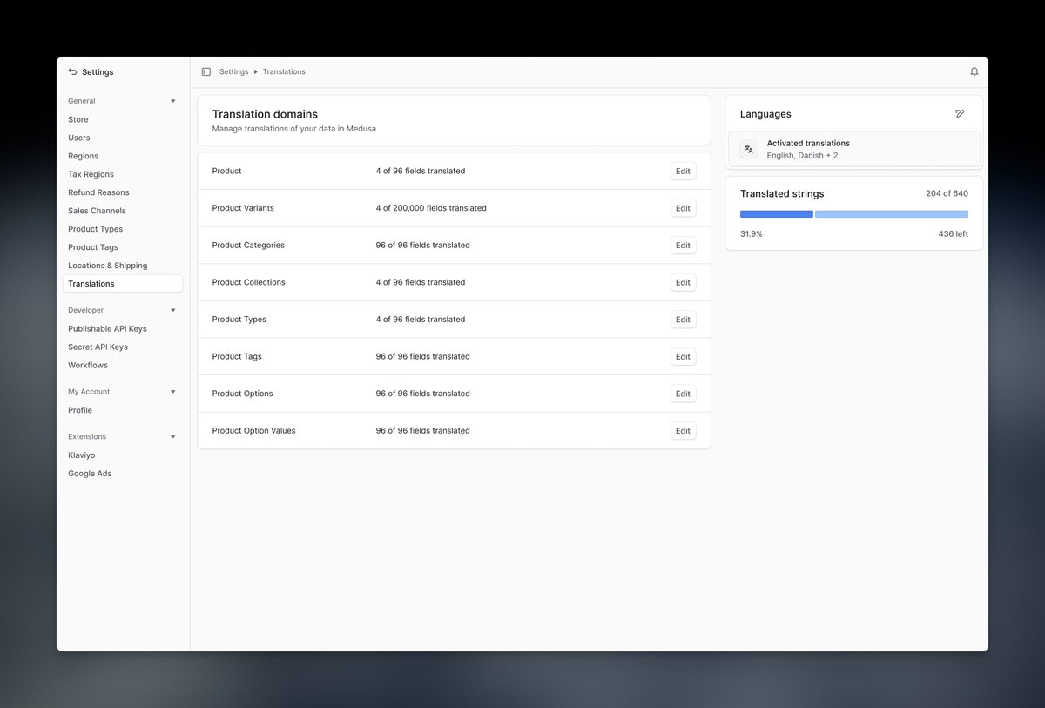Click the '204 of 640' count
Screen dimensions: 1045x708
coord(947,193)
